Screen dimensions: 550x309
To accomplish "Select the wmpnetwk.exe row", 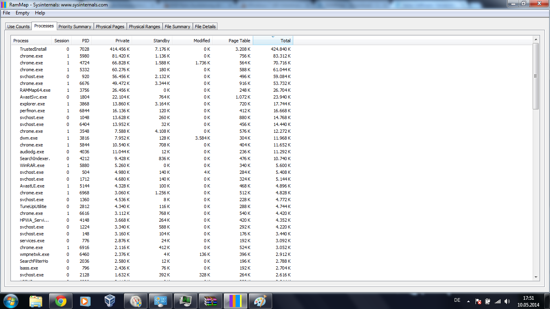I will pyautogui.click(x=152, y=254).
